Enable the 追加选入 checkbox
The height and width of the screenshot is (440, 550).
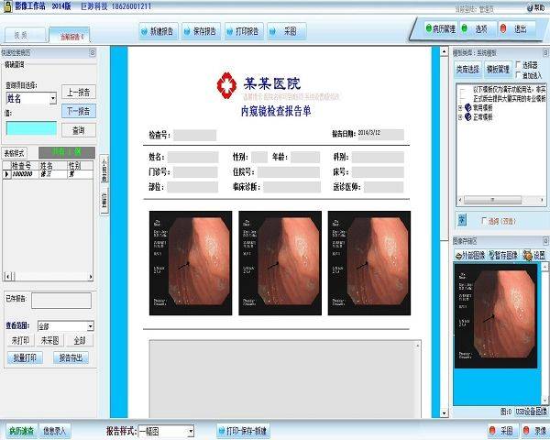(x=518, y=75)
